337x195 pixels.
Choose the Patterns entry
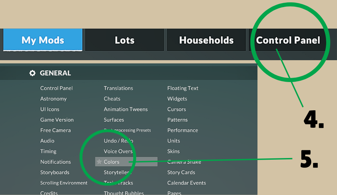pos(178,120)
